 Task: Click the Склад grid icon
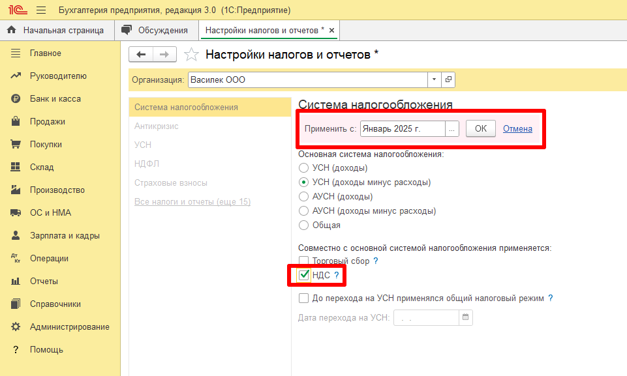[16, 167]
